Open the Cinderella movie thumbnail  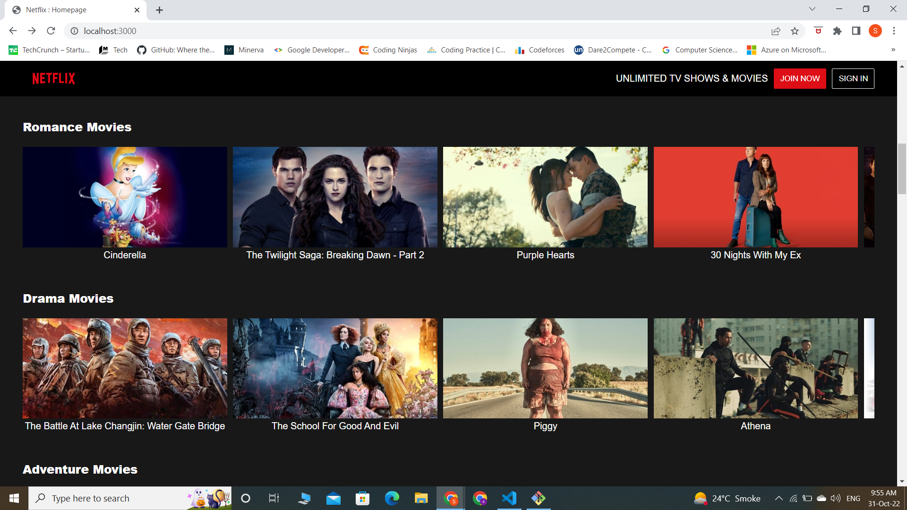coord(124,197)
